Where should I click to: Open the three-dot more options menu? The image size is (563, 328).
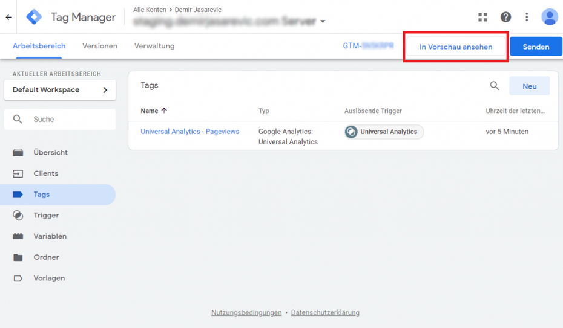coord(527,17)
